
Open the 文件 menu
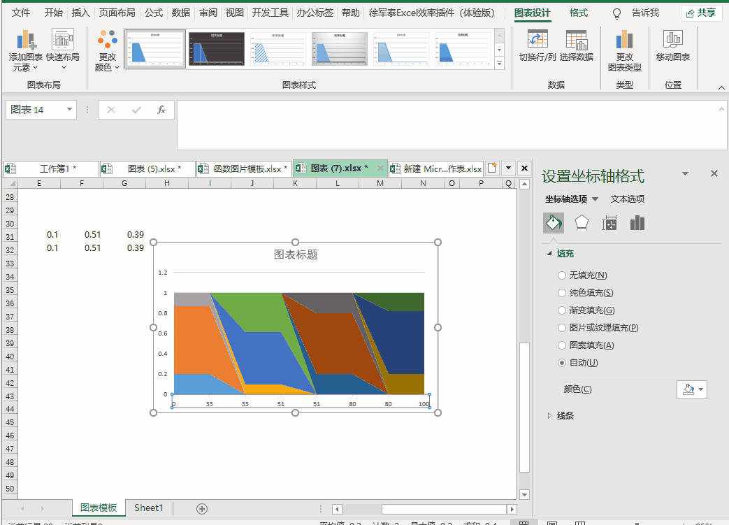click(21, 13)
